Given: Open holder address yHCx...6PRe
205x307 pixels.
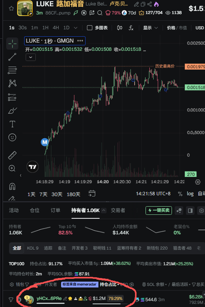Looking at the screenshot, I should tap(49, 298).
